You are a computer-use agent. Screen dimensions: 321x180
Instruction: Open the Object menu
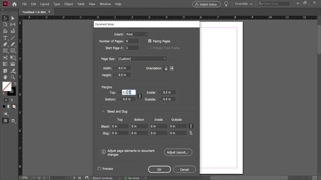(69, 4)
